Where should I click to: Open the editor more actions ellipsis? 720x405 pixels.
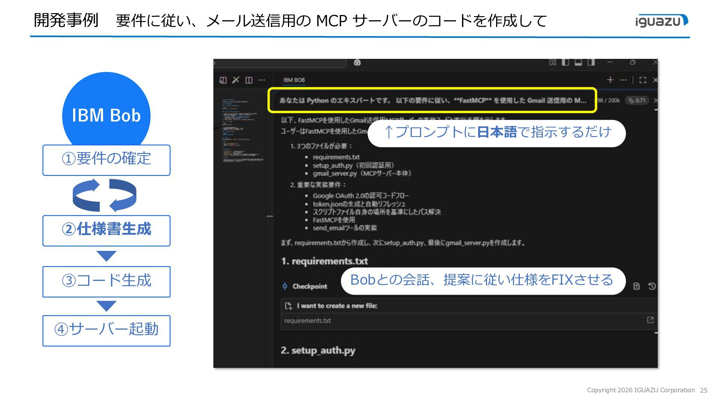(261, 80)
